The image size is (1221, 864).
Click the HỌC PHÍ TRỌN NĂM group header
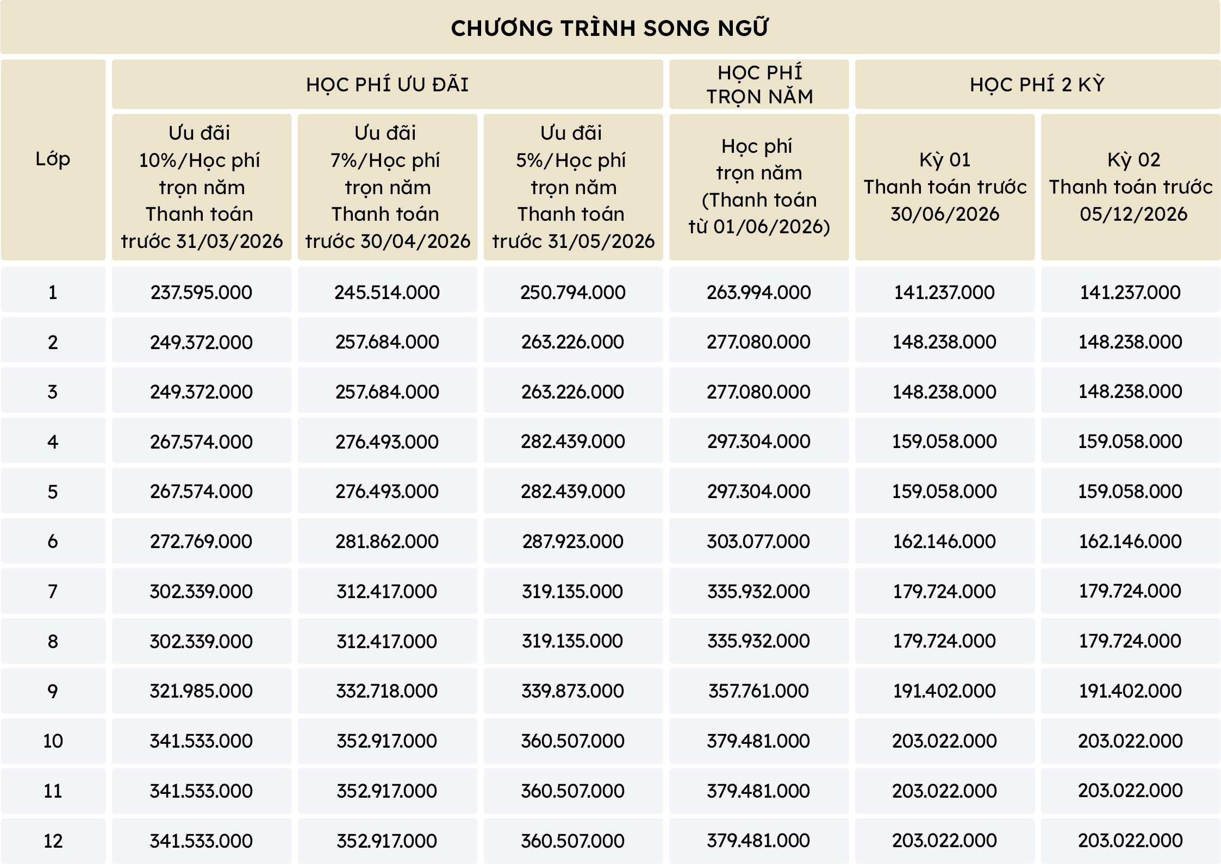(759, 85)
